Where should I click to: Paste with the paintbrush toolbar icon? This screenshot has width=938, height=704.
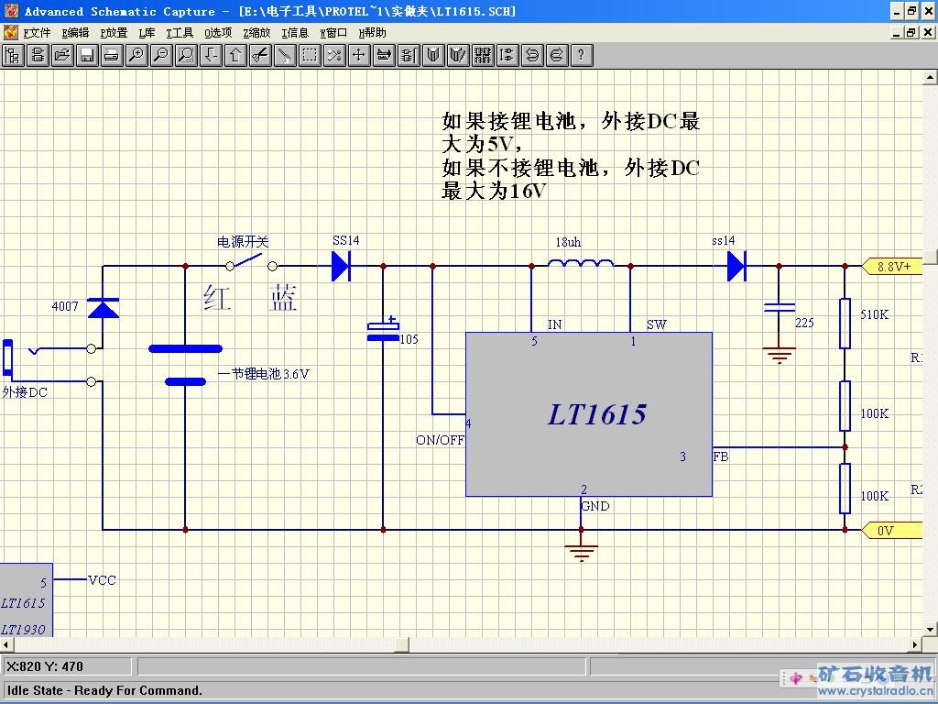click(x=286, y=56)
